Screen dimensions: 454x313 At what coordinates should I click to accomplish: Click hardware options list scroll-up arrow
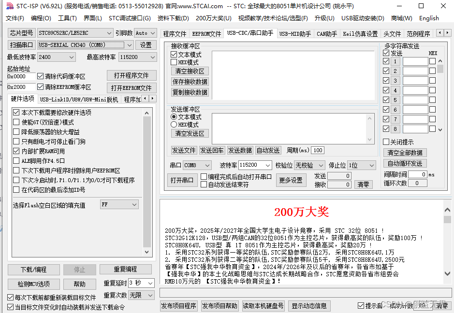[x=147, y=113]
